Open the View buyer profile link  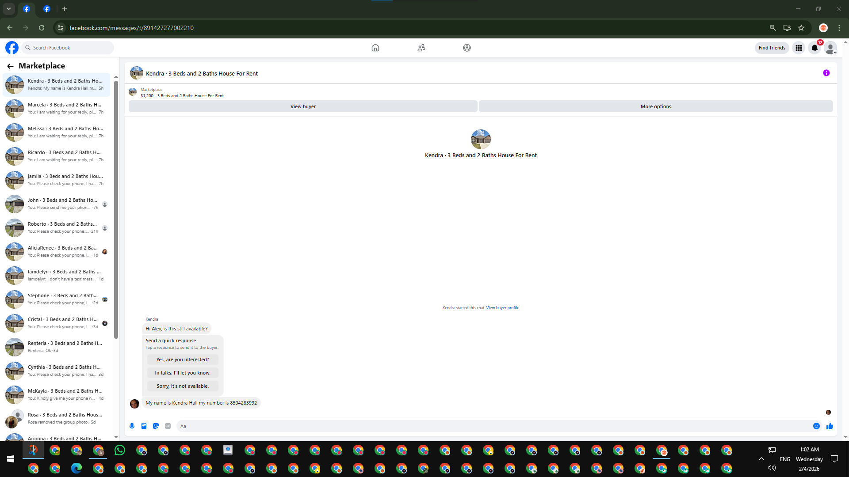[502, 308]
